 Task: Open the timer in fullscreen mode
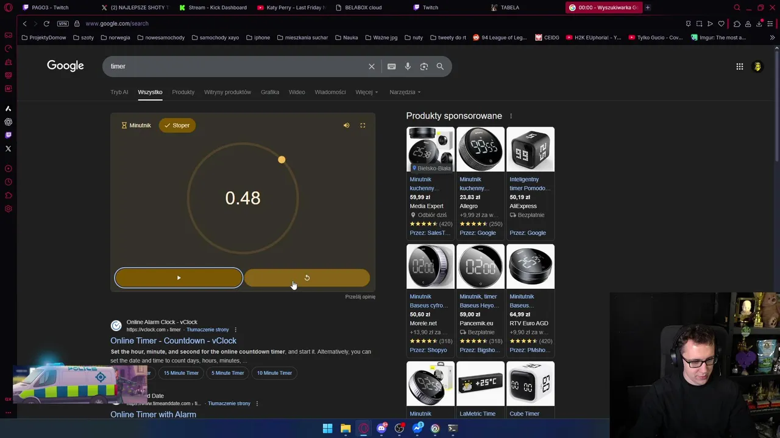[x=363, y=125]
